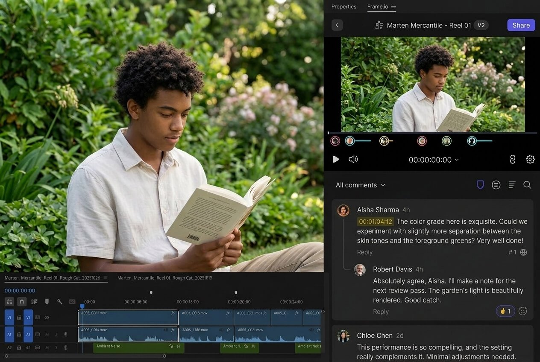Click the Share button
Image resolution: width=540 pixels, height=362 pixels.
point(521,25)
